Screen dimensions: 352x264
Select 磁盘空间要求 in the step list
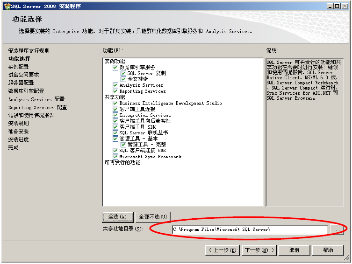[23, 75]
